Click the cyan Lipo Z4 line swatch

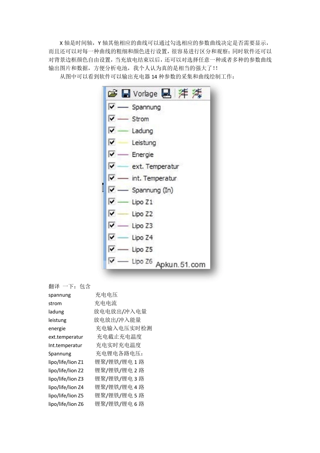tap(123, 238)
